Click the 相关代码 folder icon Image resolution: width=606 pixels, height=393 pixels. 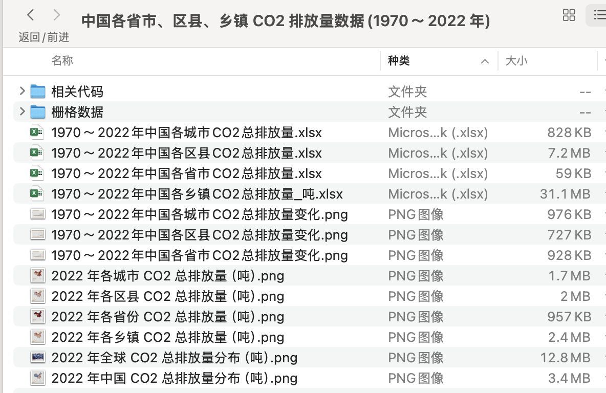click(38, 92)
